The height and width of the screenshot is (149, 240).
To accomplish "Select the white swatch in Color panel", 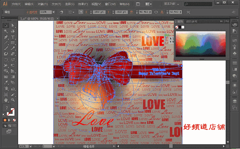I will (x=183, y=27).
